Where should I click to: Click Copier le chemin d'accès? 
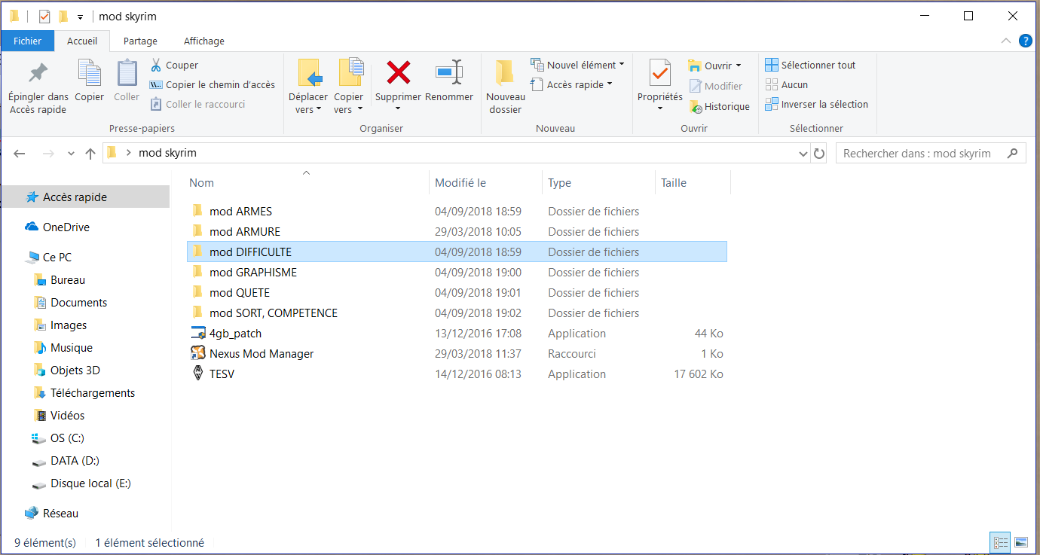point(212,85)
